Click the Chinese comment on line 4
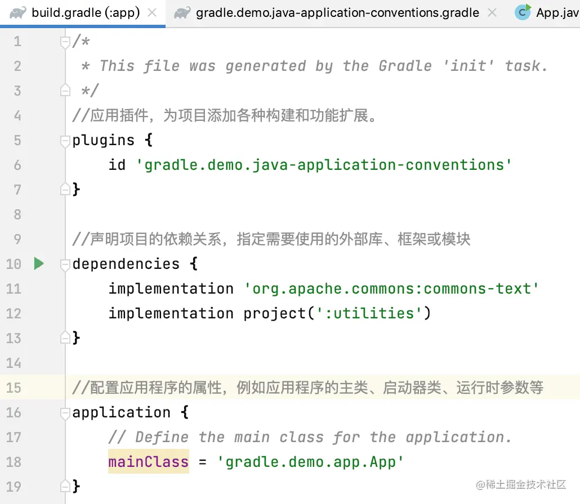Image resolution: width=580 pixels, height=504 pixels. [225, 115]
